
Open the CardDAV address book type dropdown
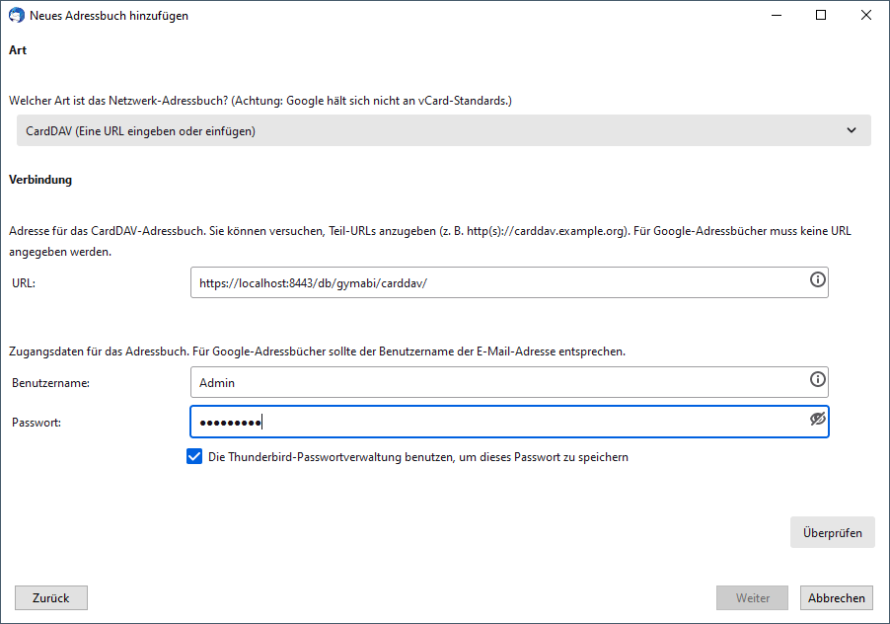434,130
